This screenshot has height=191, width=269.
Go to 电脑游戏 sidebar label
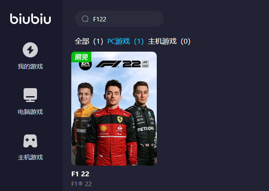(x=30, y=112)
